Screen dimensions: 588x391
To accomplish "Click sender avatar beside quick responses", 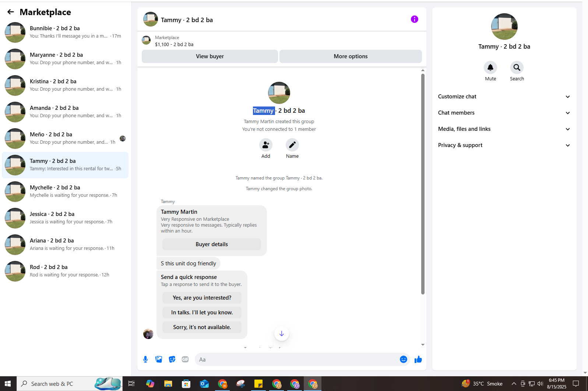I will (x=148, y=334).
